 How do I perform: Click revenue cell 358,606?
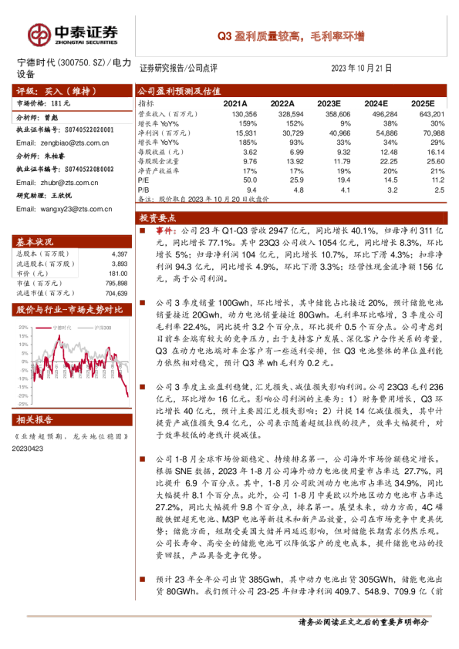pos(338,114)
